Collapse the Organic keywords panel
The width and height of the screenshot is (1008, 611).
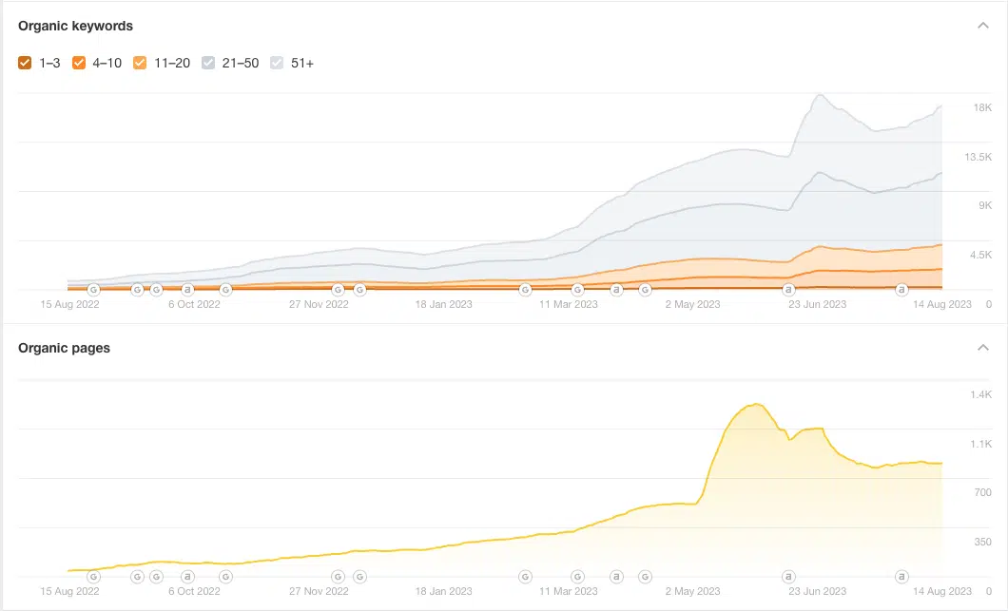click(x=983, y=26)
